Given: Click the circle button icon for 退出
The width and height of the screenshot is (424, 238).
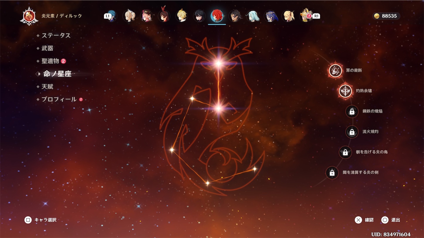Looking at the screenshot, I should [x=385, y=220].
